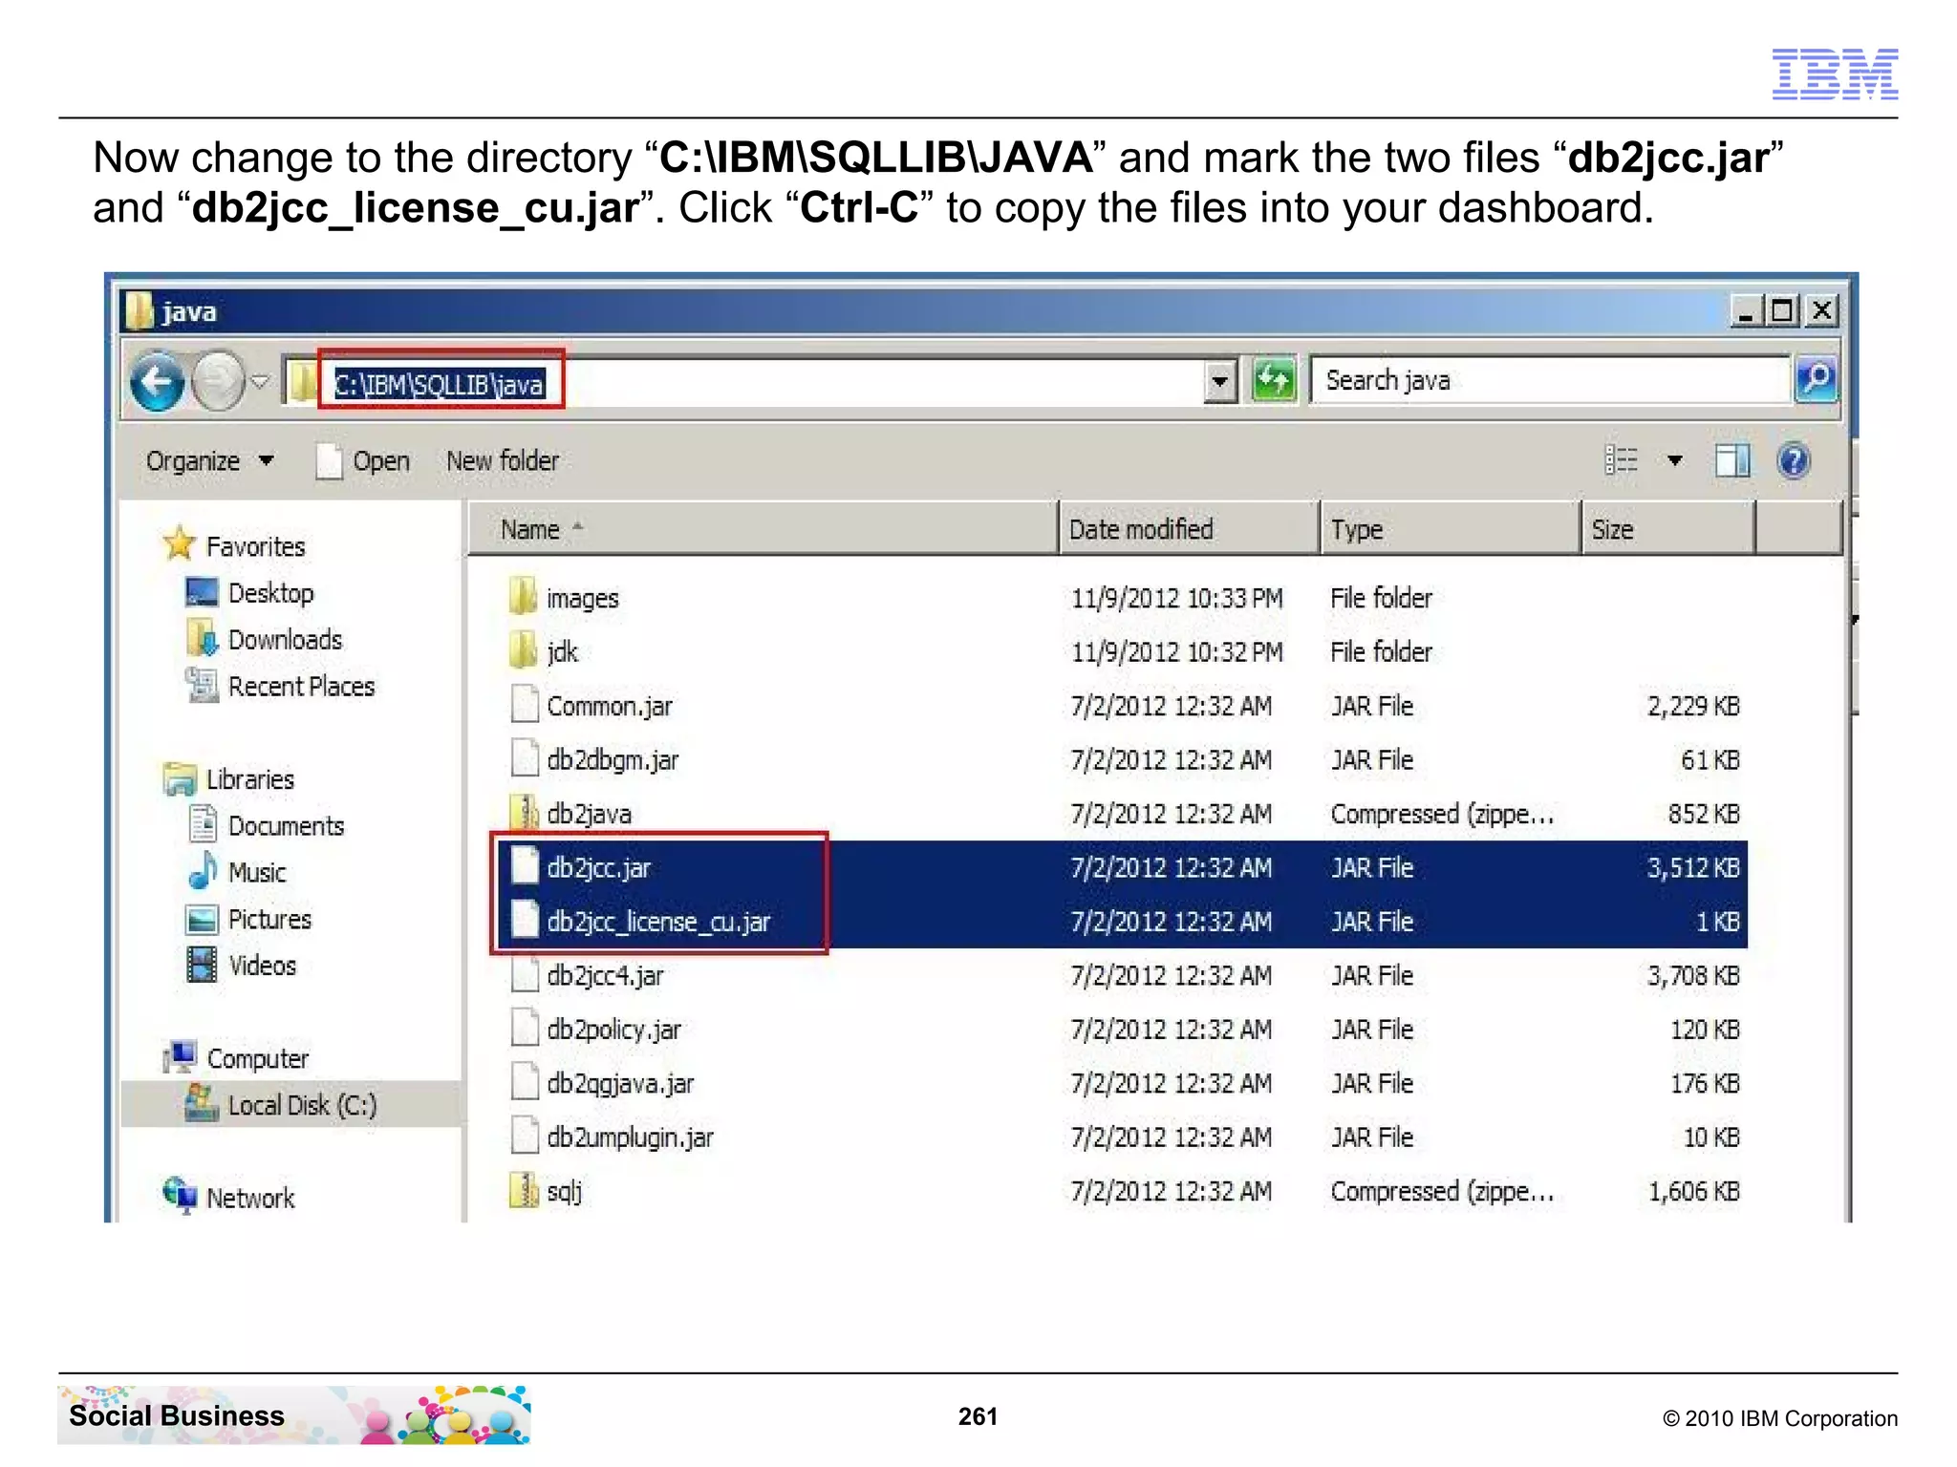Viewport: 1957px width, 1467px height.
Task: Expand the address bar history dropdown
Action: tap(1219, 382)
